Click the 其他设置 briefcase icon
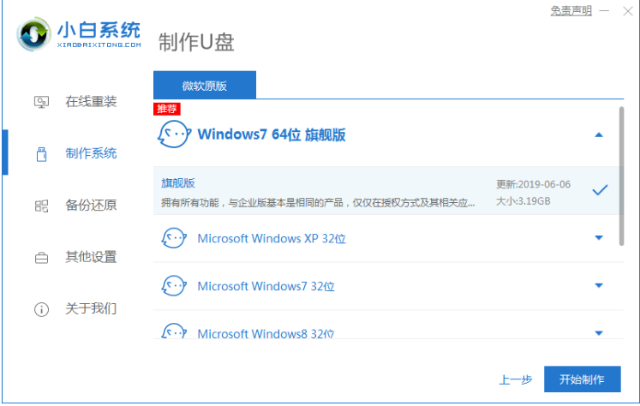This screenshot has height=406, width=640. coord(41,257)
